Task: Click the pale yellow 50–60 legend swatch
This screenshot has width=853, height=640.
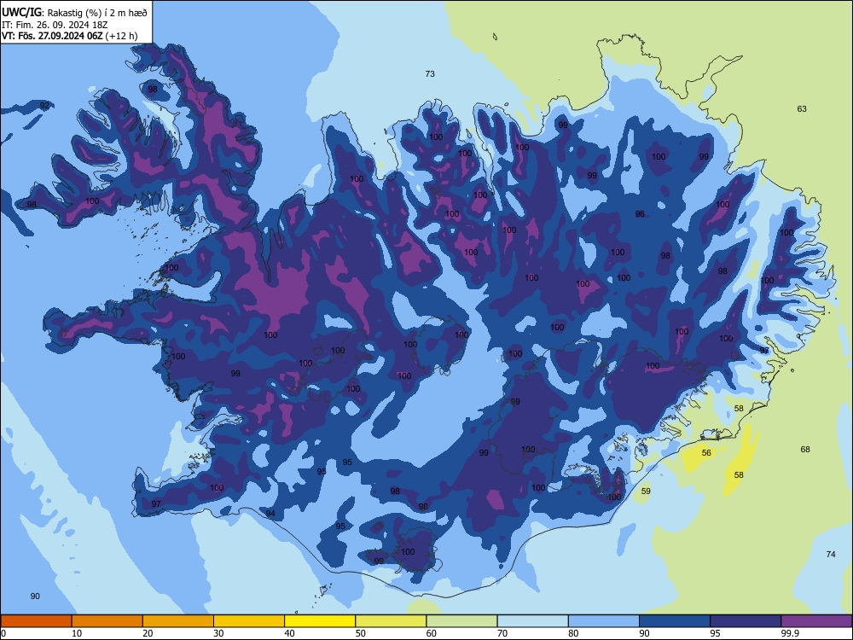Action: point(391,621)
